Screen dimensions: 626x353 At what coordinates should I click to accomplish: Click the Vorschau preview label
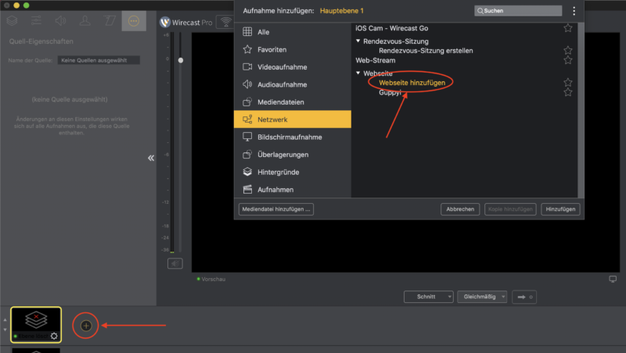pyautogui.click(x=213, y=280)
